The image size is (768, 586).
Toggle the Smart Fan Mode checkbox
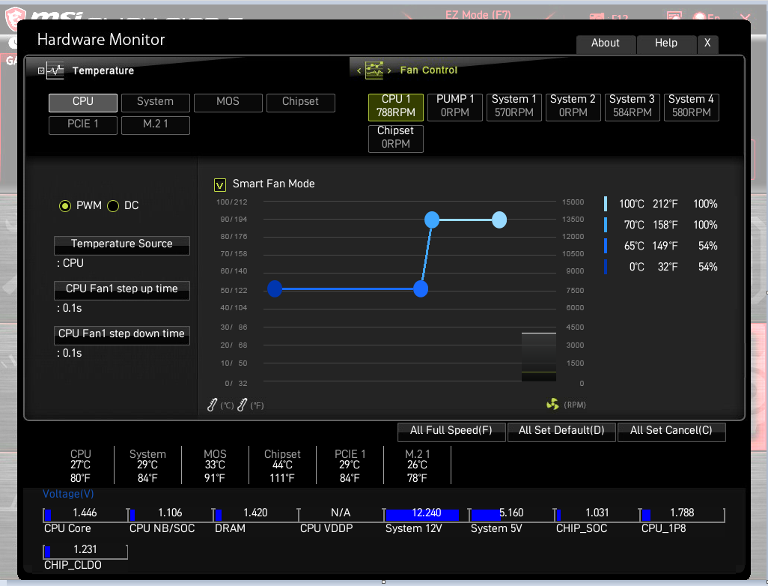coord(220,184)
